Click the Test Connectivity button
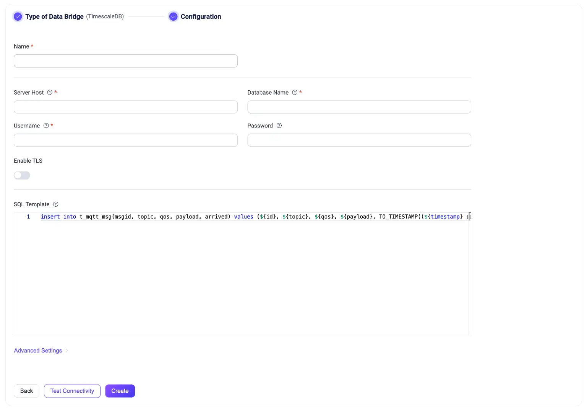Screen dimensions: 587x408 click(x=72, y=391)
